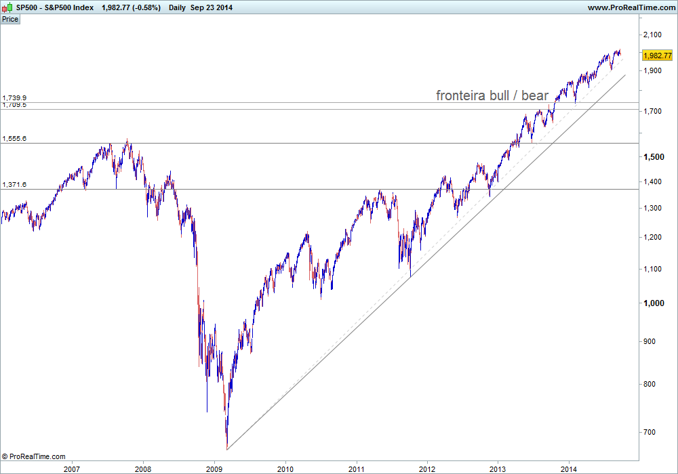Click the 'Sep 23 2014' date text

point(212,7)
